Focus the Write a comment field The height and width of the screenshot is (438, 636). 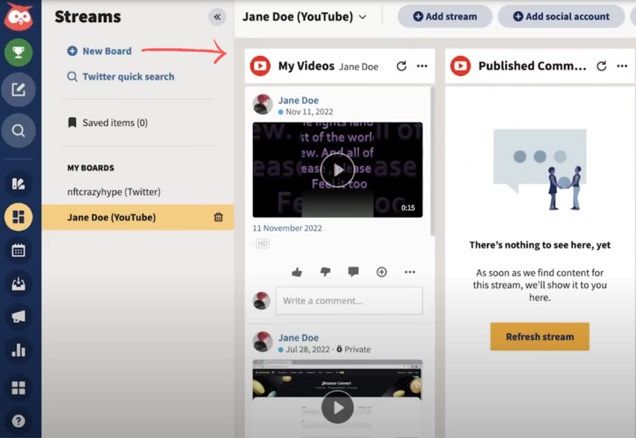[348, 301]
